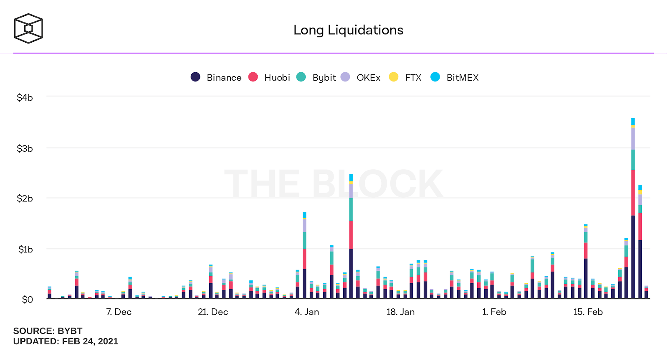Click the red Huobi legend dot
Image resolution: width=668 pixels, height=351 pixels.
pyautogui.click(x=253, y=77)
